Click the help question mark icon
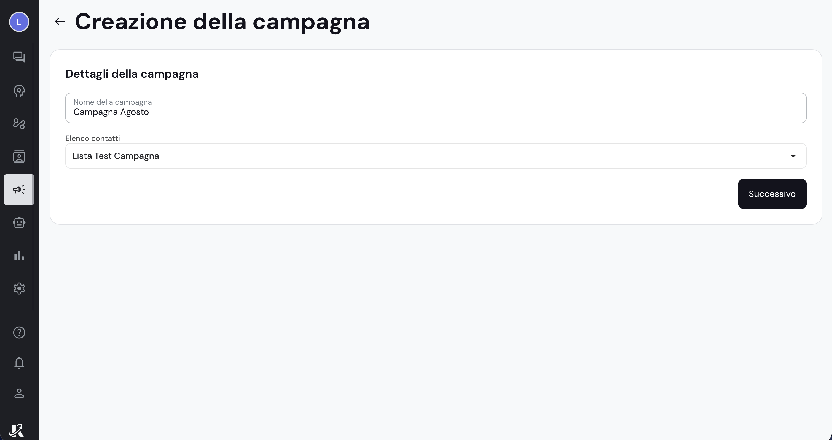 tap(19, 333)
